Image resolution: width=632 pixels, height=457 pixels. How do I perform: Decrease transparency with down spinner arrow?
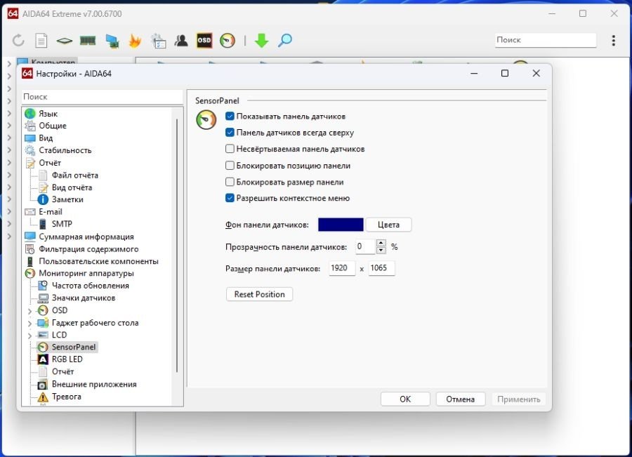coord(381,250)
